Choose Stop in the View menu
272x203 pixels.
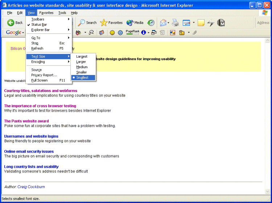coord(49,43)
